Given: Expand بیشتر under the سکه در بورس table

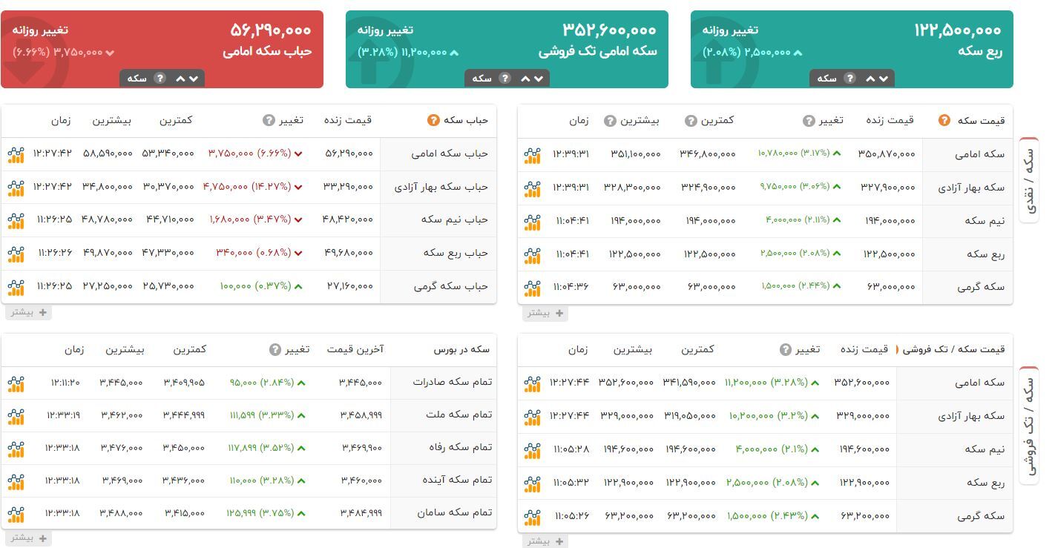Looking at the screenshot, I should pos(29,538).
